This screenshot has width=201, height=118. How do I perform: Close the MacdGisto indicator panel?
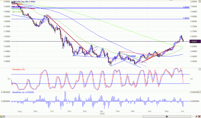[x=200, y=92]
